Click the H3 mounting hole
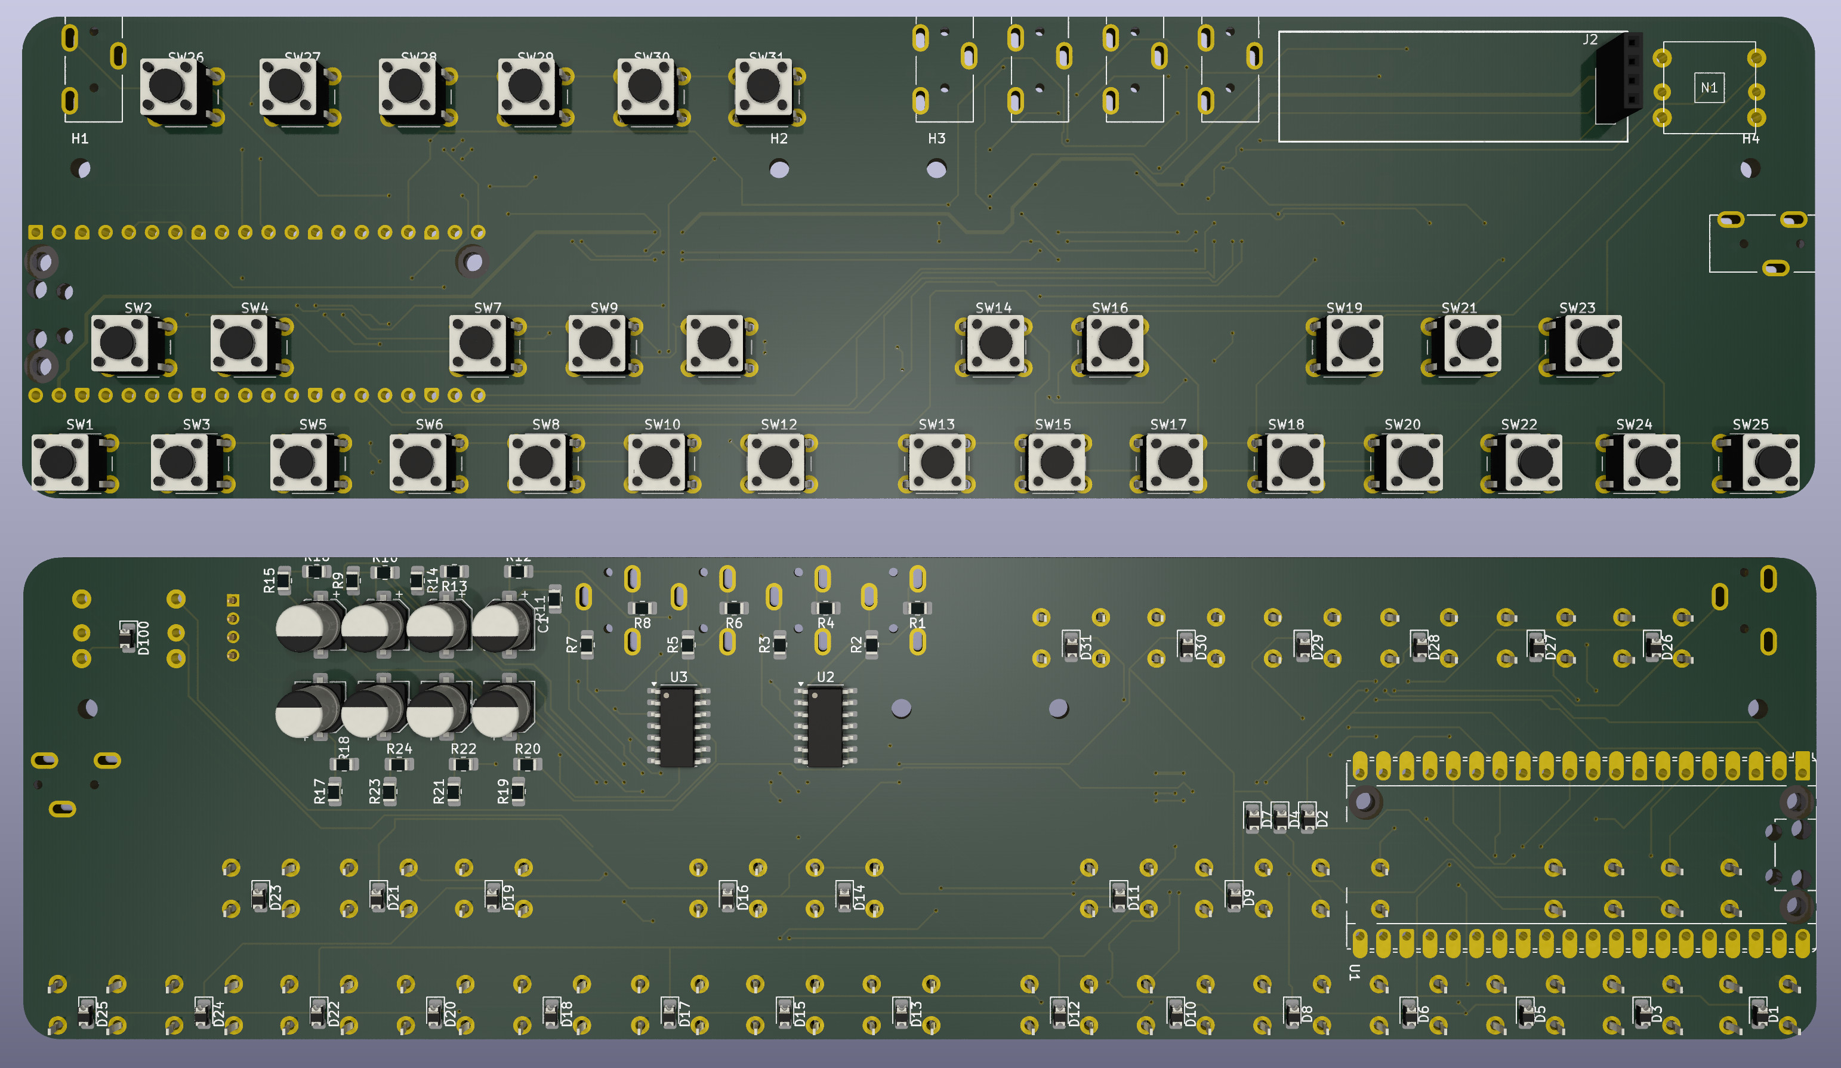The image size is (1841, 1068). tap(936, 169)
